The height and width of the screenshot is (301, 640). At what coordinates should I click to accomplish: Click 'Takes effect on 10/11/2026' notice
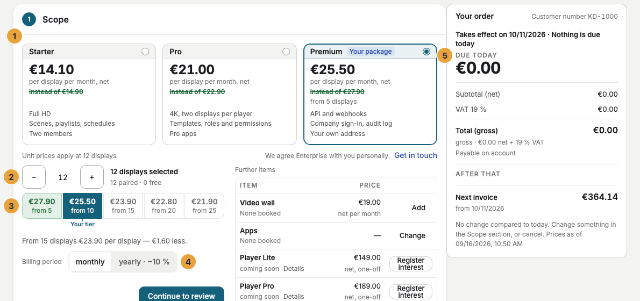(x=528, y=39)
